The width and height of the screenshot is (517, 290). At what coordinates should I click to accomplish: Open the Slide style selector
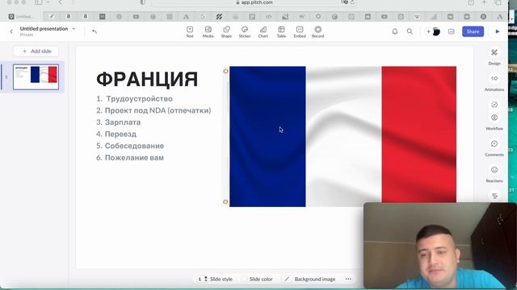click(215, 280)
